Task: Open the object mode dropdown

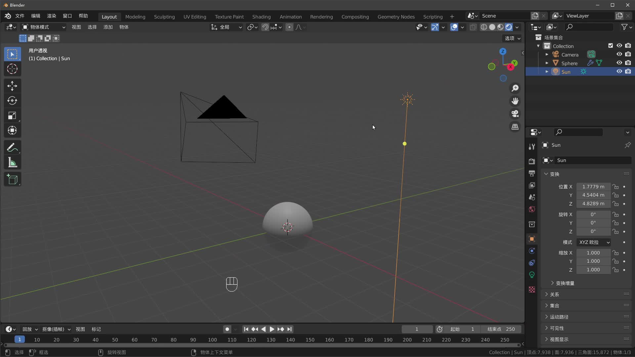Action: [x=44, y=27]
